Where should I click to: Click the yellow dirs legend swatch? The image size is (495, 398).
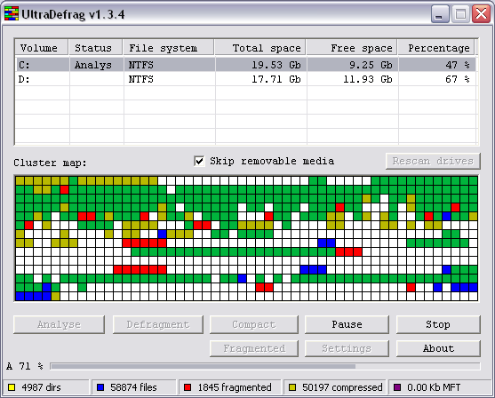click(x=12, y=387)
